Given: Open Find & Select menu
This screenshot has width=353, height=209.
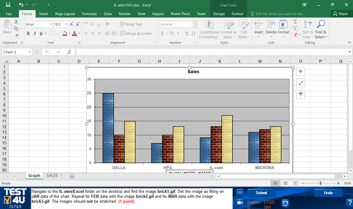Looking at the screenshot, I should pyautogui.click(x=321, y=29).
